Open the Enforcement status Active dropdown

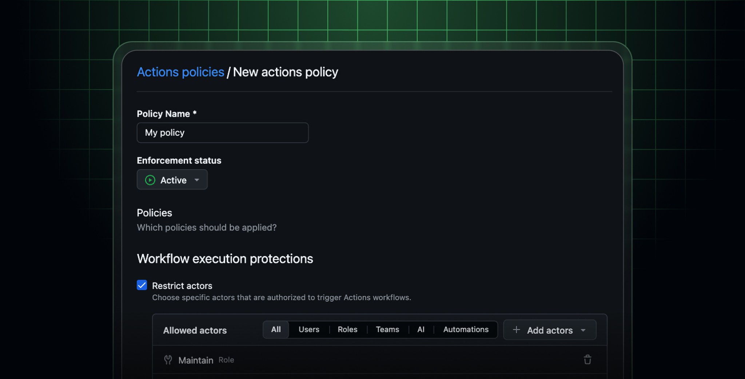coord(172,179)
